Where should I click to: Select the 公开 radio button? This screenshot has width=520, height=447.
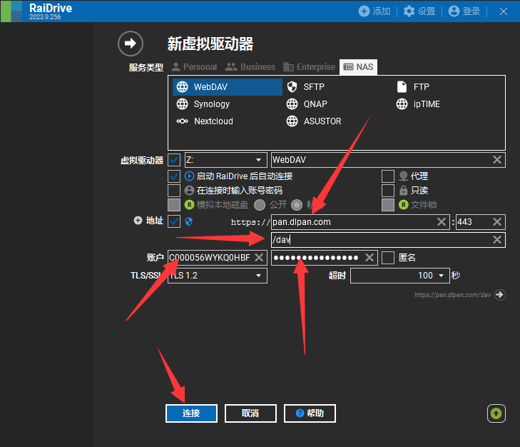click(x=260, y=205)
